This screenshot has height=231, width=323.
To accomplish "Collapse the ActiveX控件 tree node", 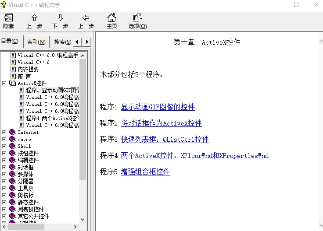I will tap(4, 83).
